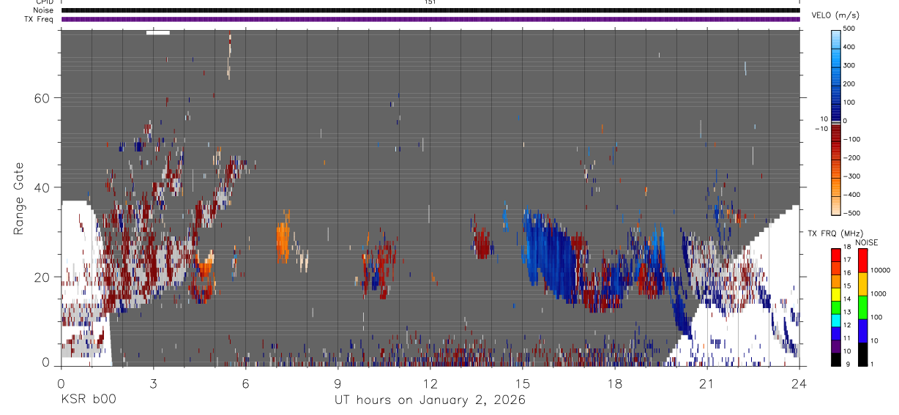
Task: Click x-axis tick label '3'
Action: 153,383
